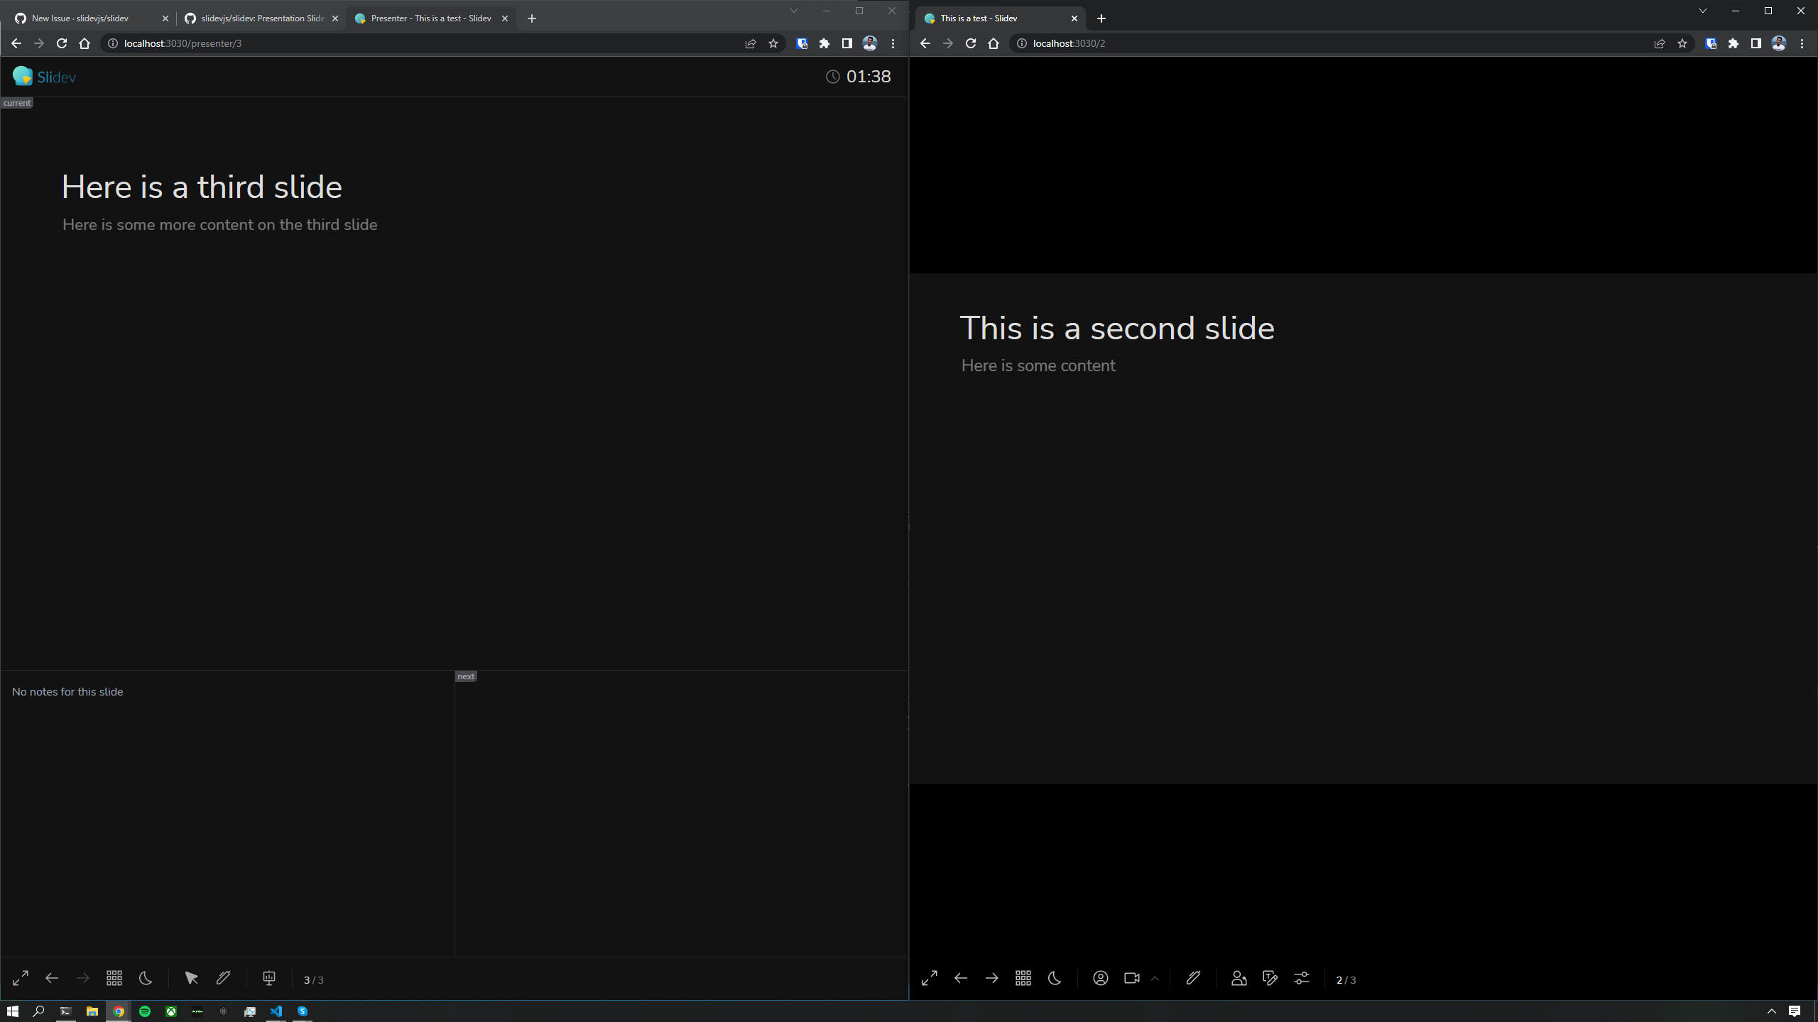Select the drawing pen tool in presenter view
This screenshot has height=1022, width=1818.
pos(223,978)
